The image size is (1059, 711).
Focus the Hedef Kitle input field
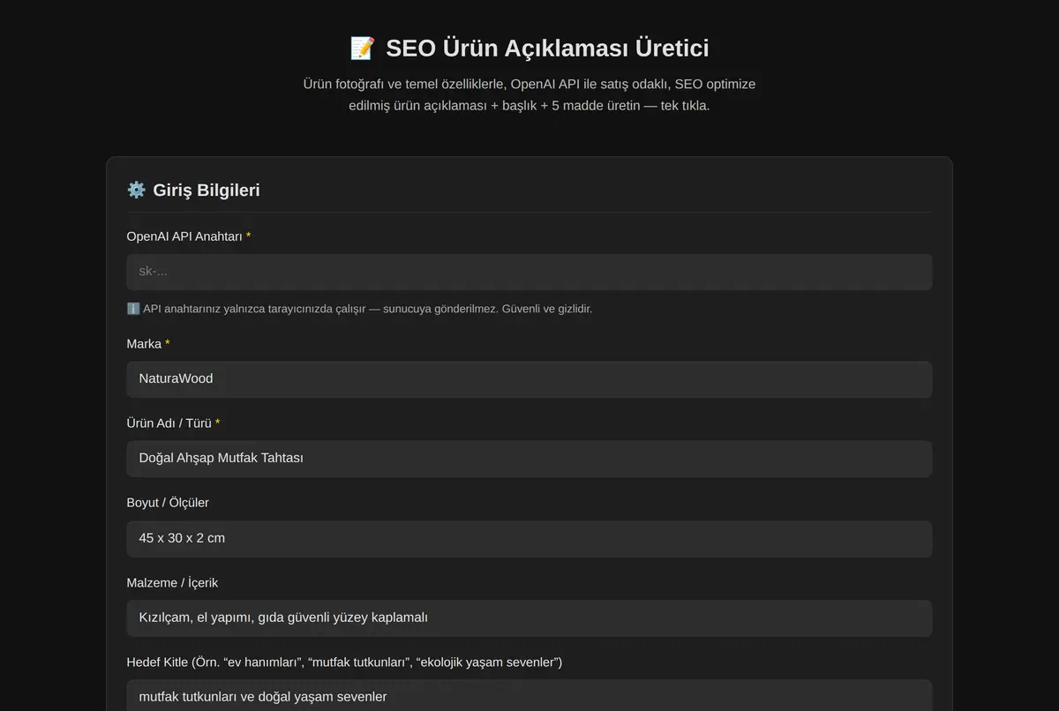coord(529,695)
